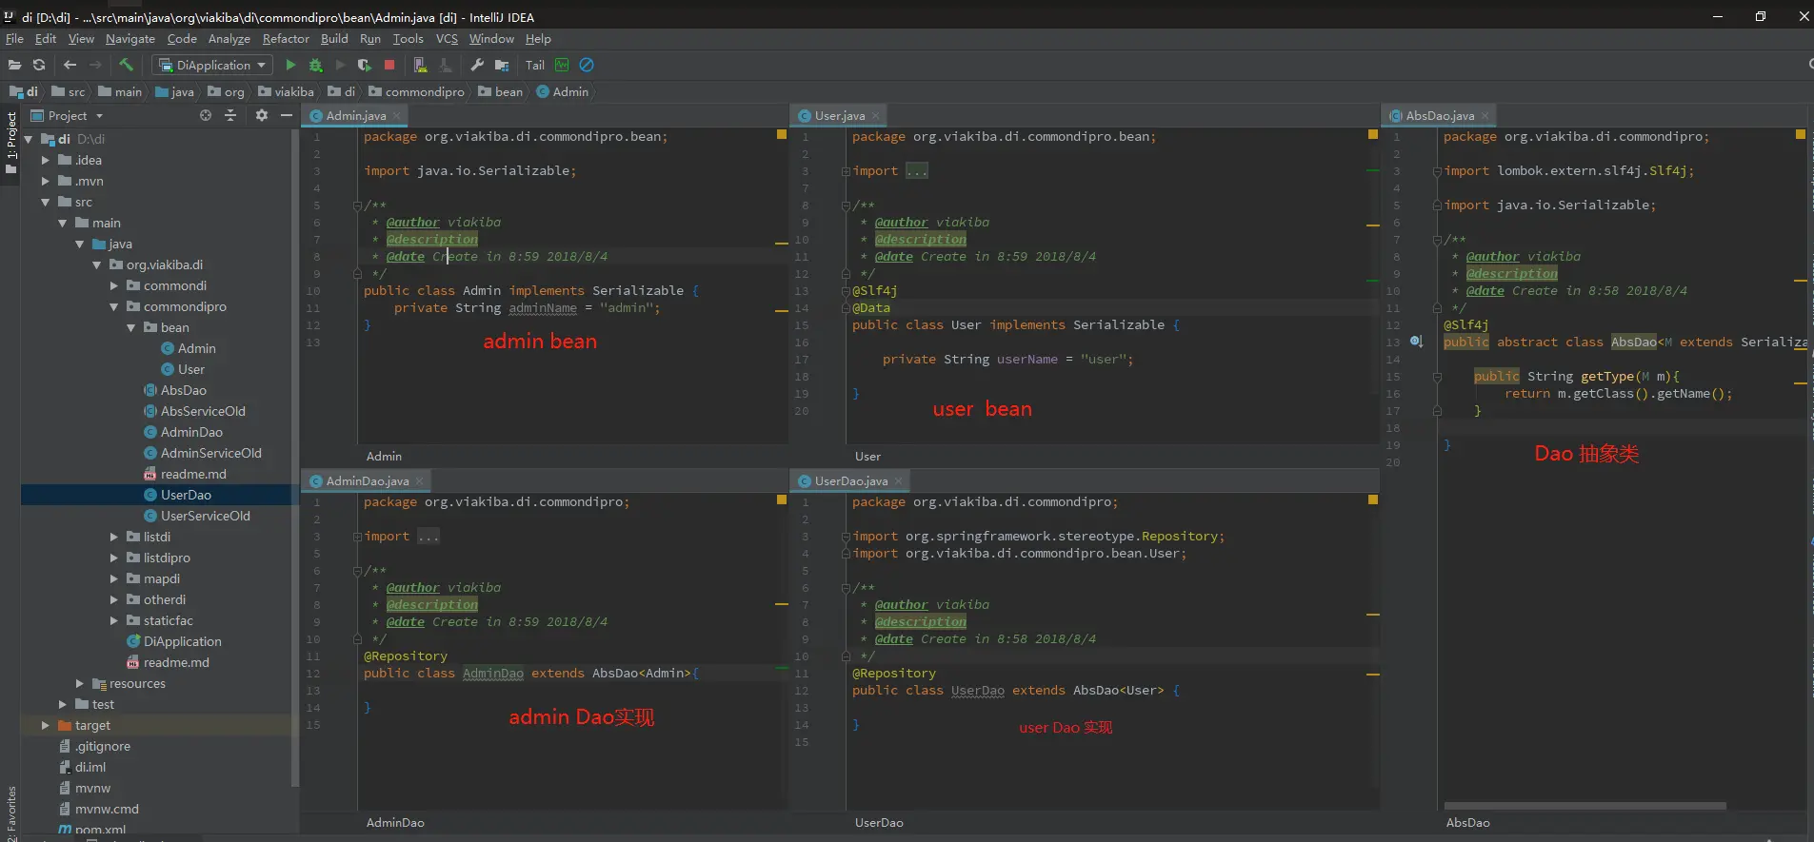1814x842 pixels.
Task: Click the Synchronize refresh icon in toolbar
Action: [x=39, y=65]
